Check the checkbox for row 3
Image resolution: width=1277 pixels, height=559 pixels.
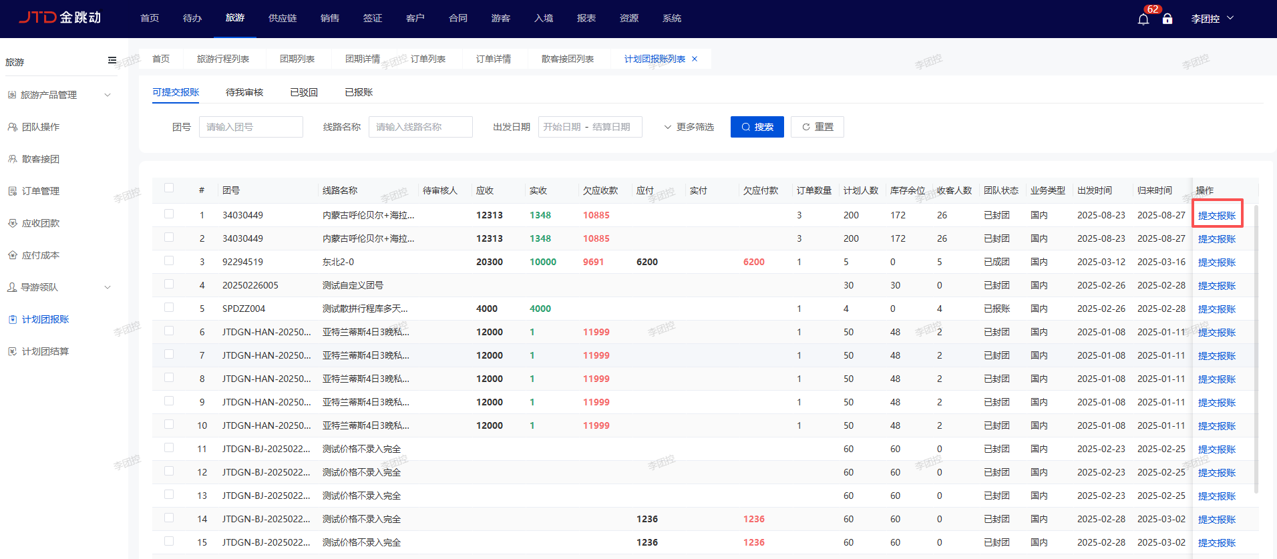click(169, 261)
